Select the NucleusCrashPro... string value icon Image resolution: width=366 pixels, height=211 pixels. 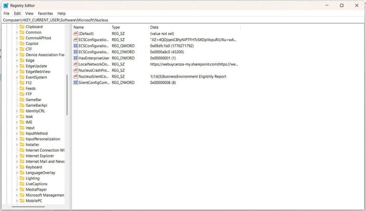(x=75, y=70)
